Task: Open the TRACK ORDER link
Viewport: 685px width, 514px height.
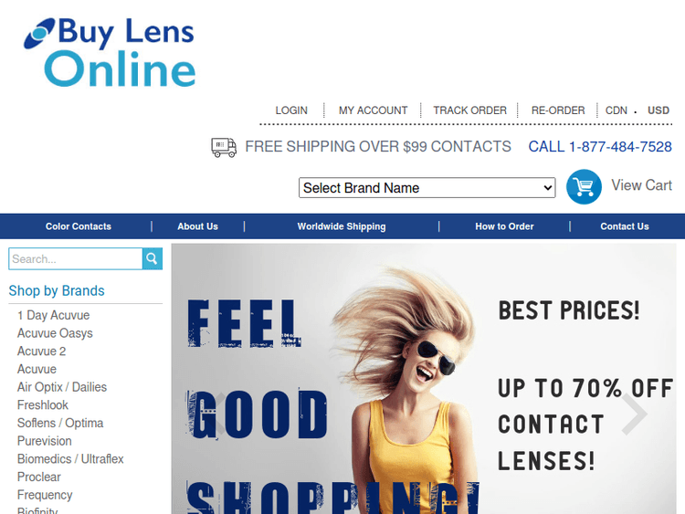Action: pos(469,110)
